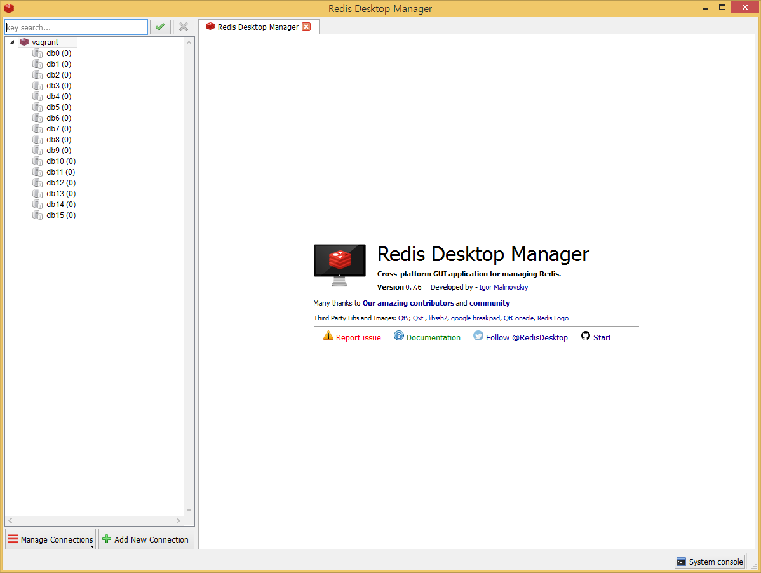The height and width of the screenshot is (573, 761).
Task: Click the blue question mark documentation icon
Action: coord(398,336)
